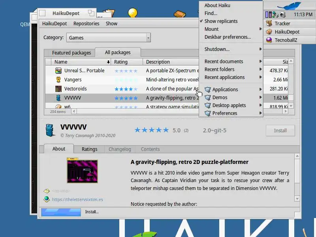
Task: Open the Changelog tab
Action: (x=120, y=149)
